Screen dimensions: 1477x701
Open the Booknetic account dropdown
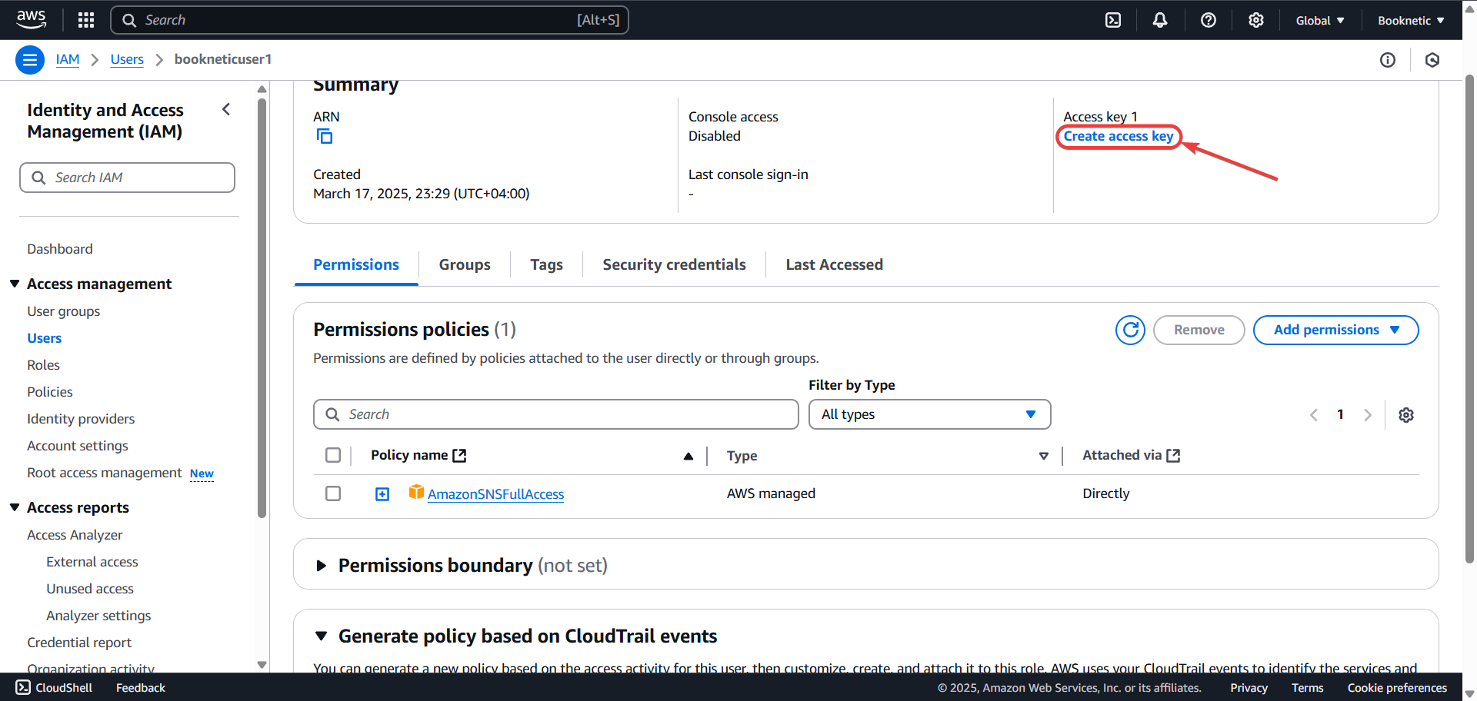tap(1411, 21)
